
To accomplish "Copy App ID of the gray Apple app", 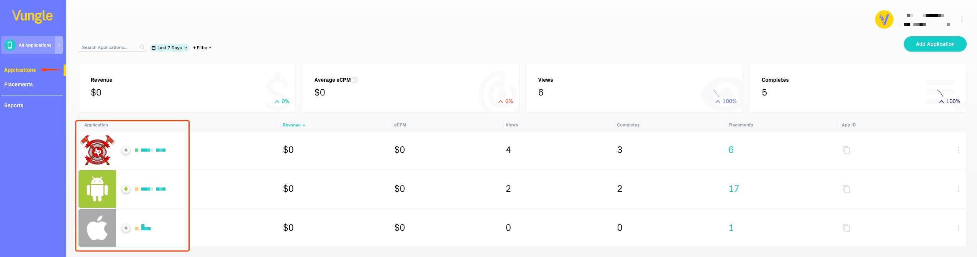I will [846, 228].
